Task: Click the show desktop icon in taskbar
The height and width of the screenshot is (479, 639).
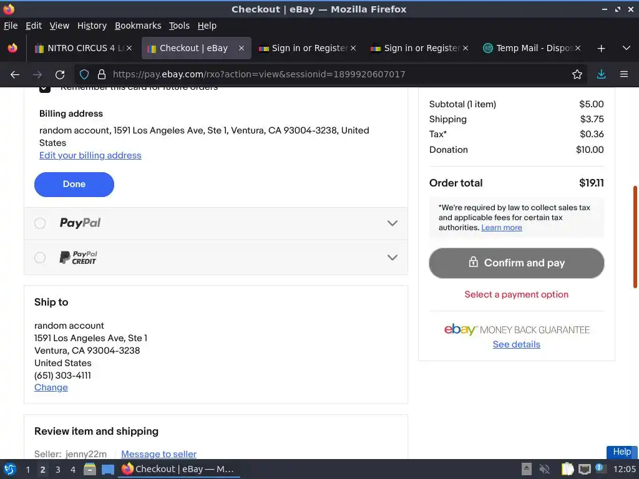Action: point(108,470)
